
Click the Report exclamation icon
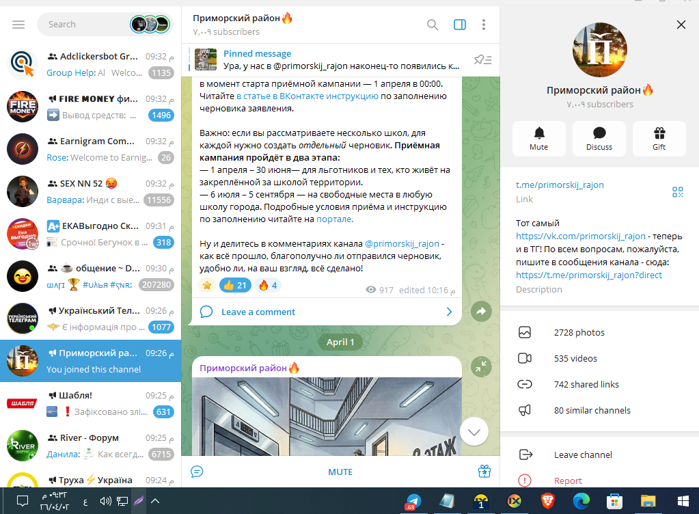click(525, 481)
